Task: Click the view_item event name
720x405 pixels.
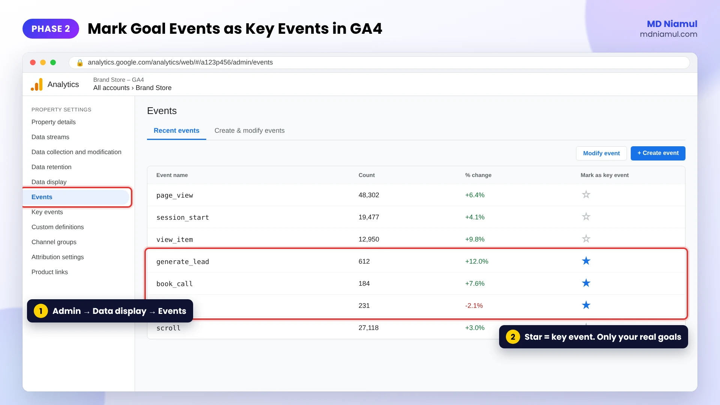Action: [x=175, y=240]
